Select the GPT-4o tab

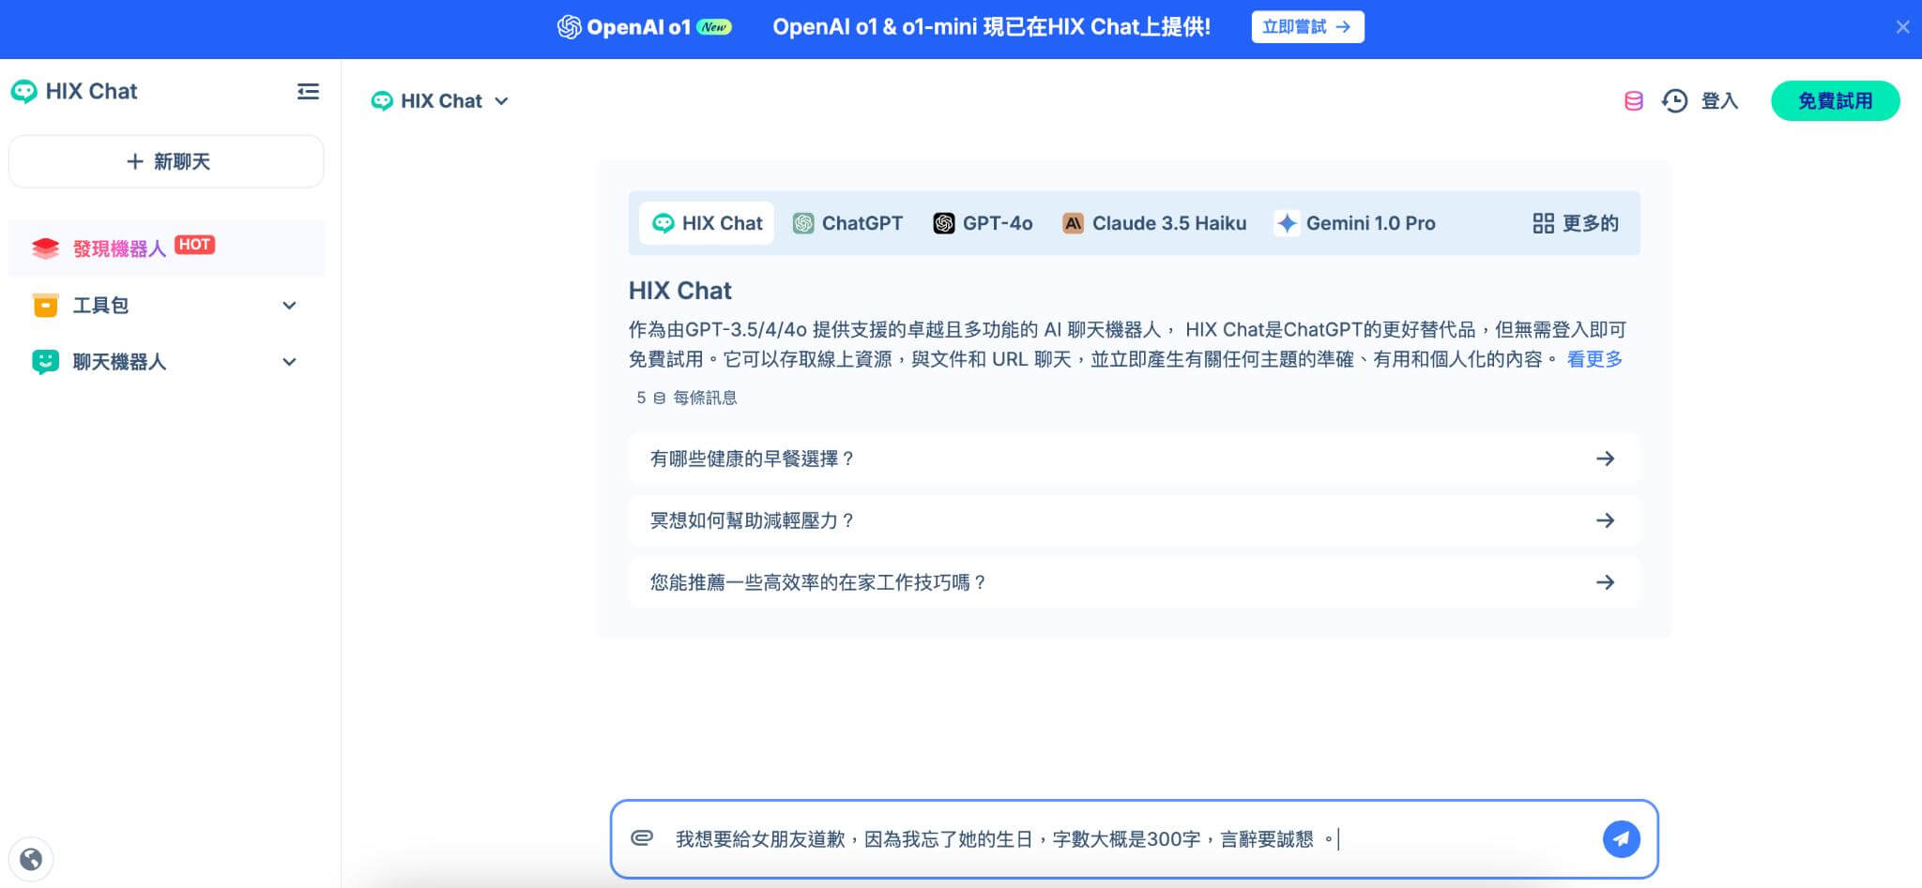pyautogui.click(x=983, y=223)
